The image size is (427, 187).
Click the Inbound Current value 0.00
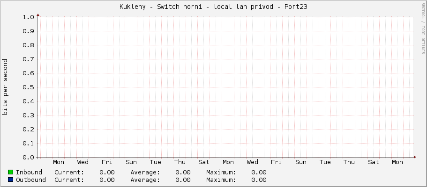(x=107, y=173)
